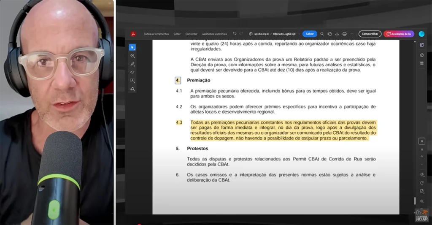The width and height of the screenshot is (432, 225).
Task: Click the Compartilhar button
Action: click(x=370, y=34)
